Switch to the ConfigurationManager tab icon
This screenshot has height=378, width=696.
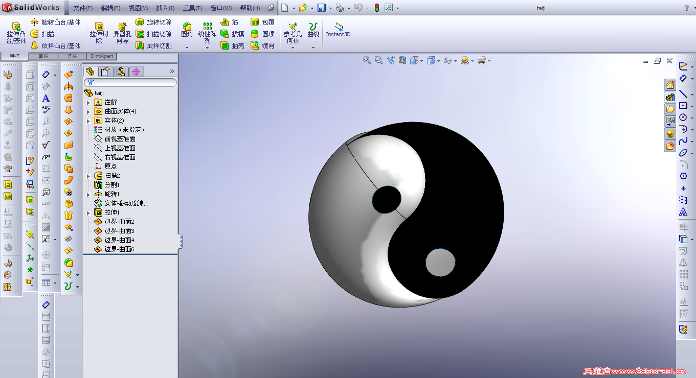point(121,72)
